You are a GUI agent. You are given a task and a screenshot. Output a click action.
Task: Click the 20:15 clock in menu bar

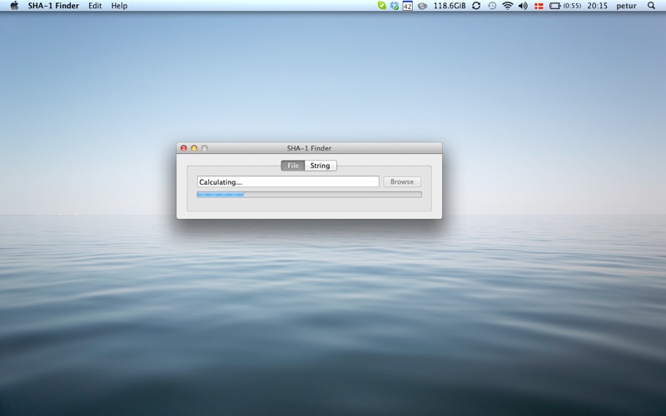[597, 6]
